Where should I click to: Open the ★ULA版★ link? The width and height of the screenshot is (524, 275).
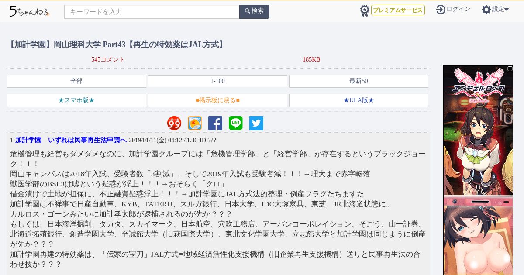click(359, 100)
